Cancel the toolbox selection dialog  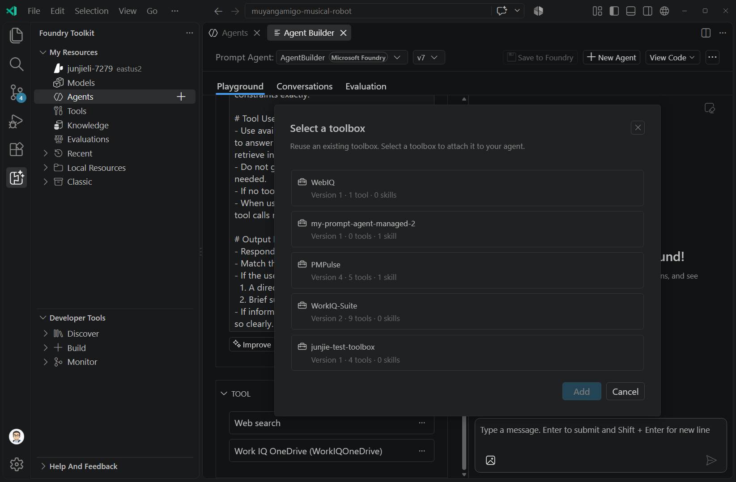coord(625,391)
